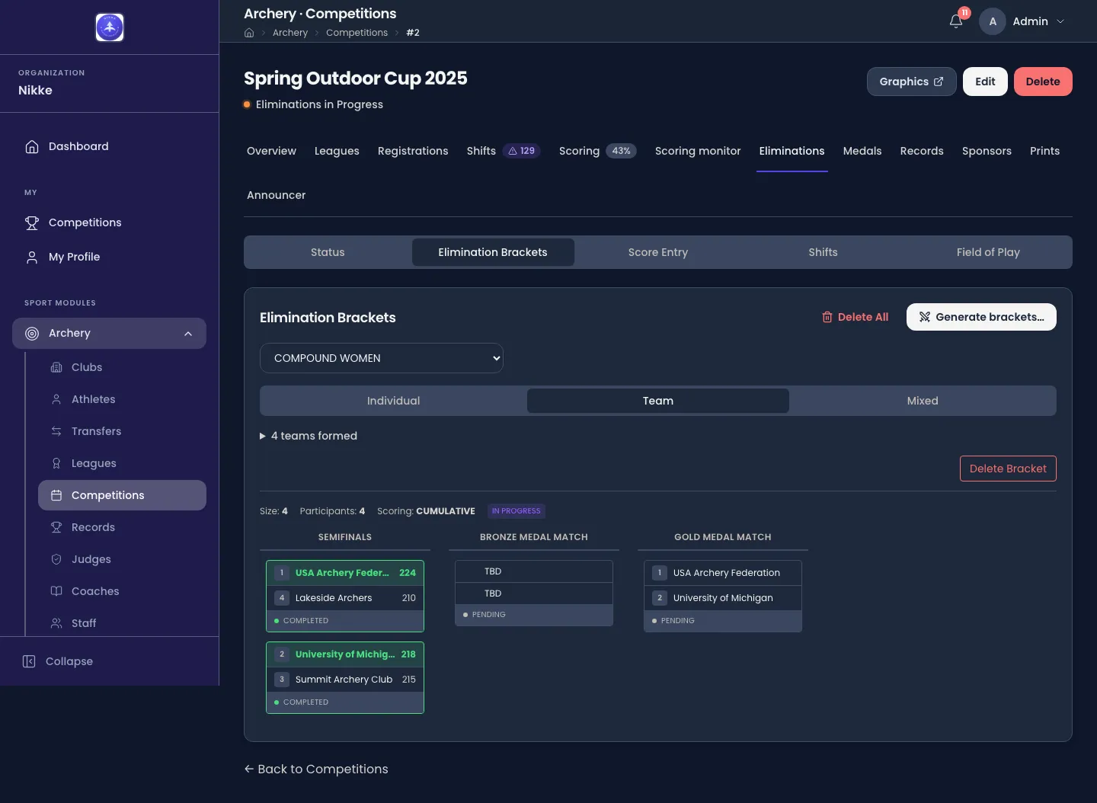
Task: Open the Graphics external link button
Action: [x=911, y=82]
